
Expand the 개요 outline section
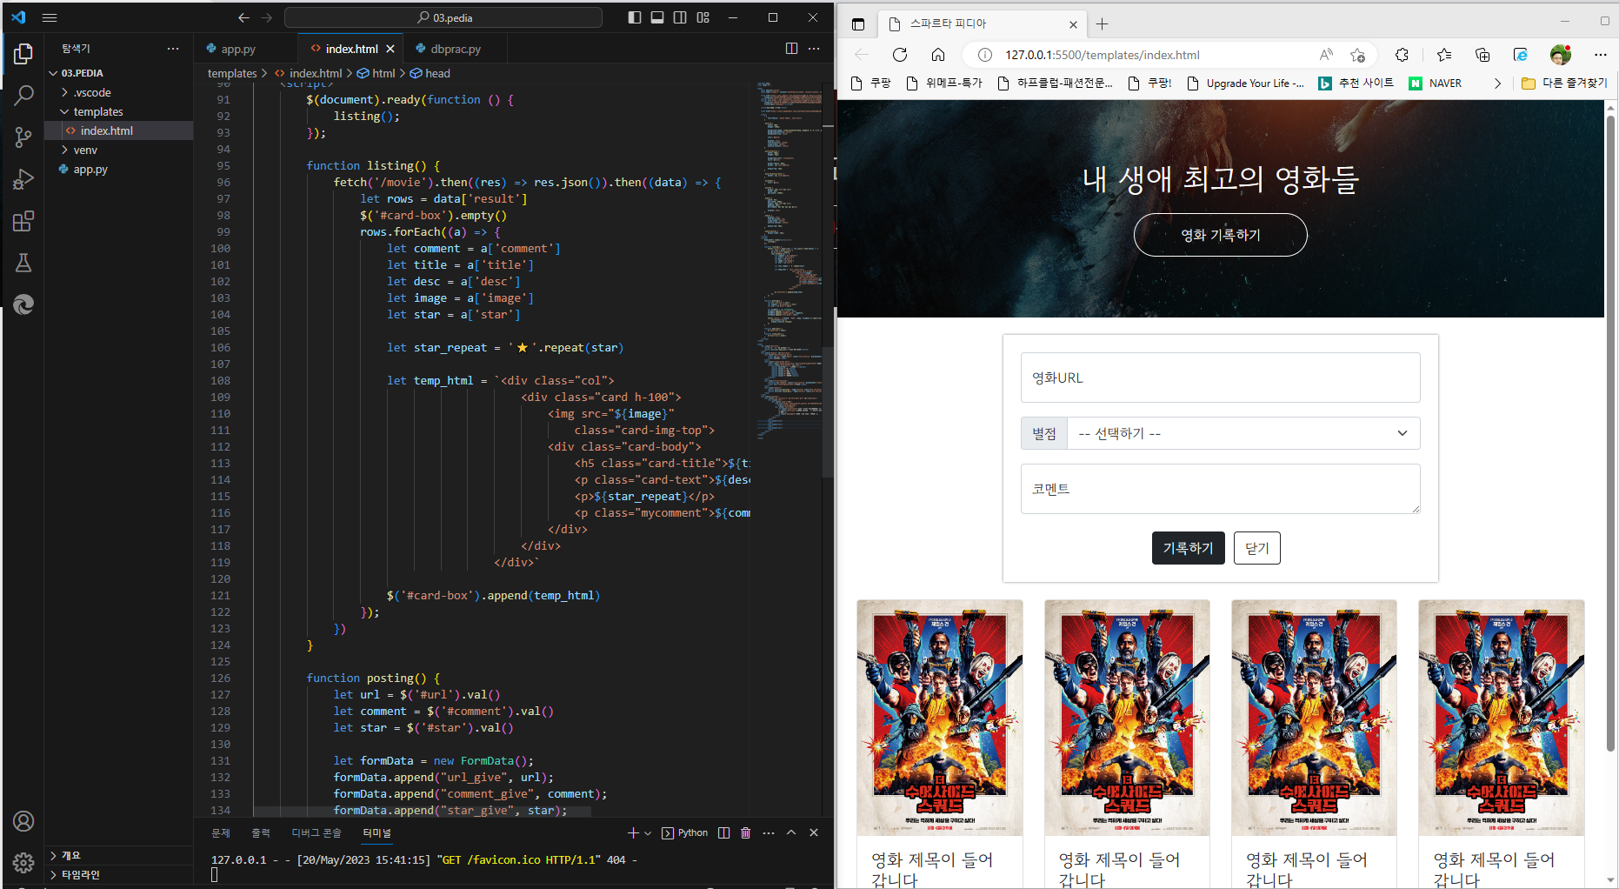tap(119, 855)
